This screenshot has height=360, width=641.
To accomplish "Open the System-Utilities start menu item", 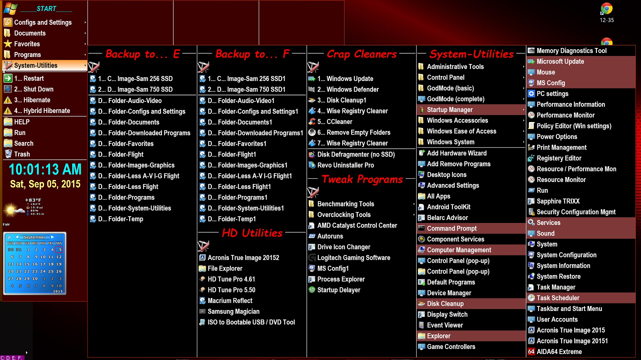I will click(36, 65).
